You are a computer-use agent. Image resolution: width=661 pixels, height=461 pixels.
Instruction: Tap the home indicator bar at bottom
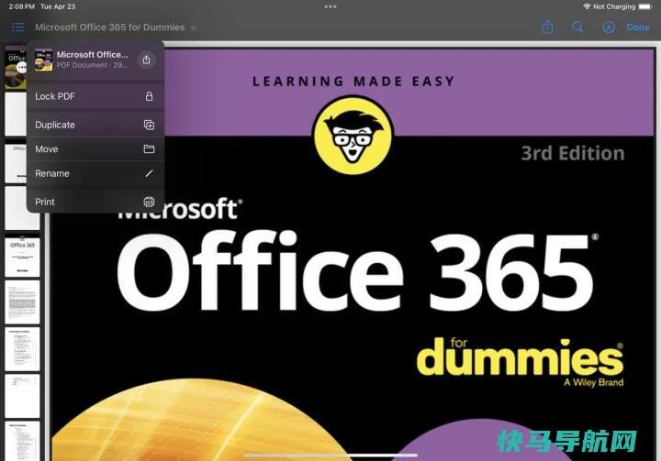point(330,456)
